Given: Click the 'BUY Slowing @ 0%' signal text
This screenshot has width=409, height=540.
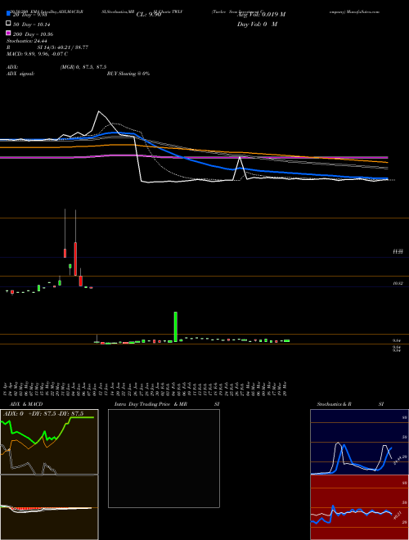Looking at the screenshot, I should click(128, 74).
